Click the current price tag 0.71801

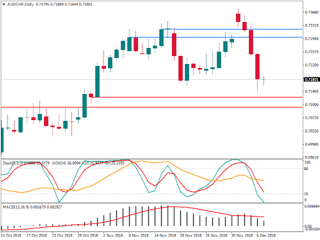coord(311,79)
